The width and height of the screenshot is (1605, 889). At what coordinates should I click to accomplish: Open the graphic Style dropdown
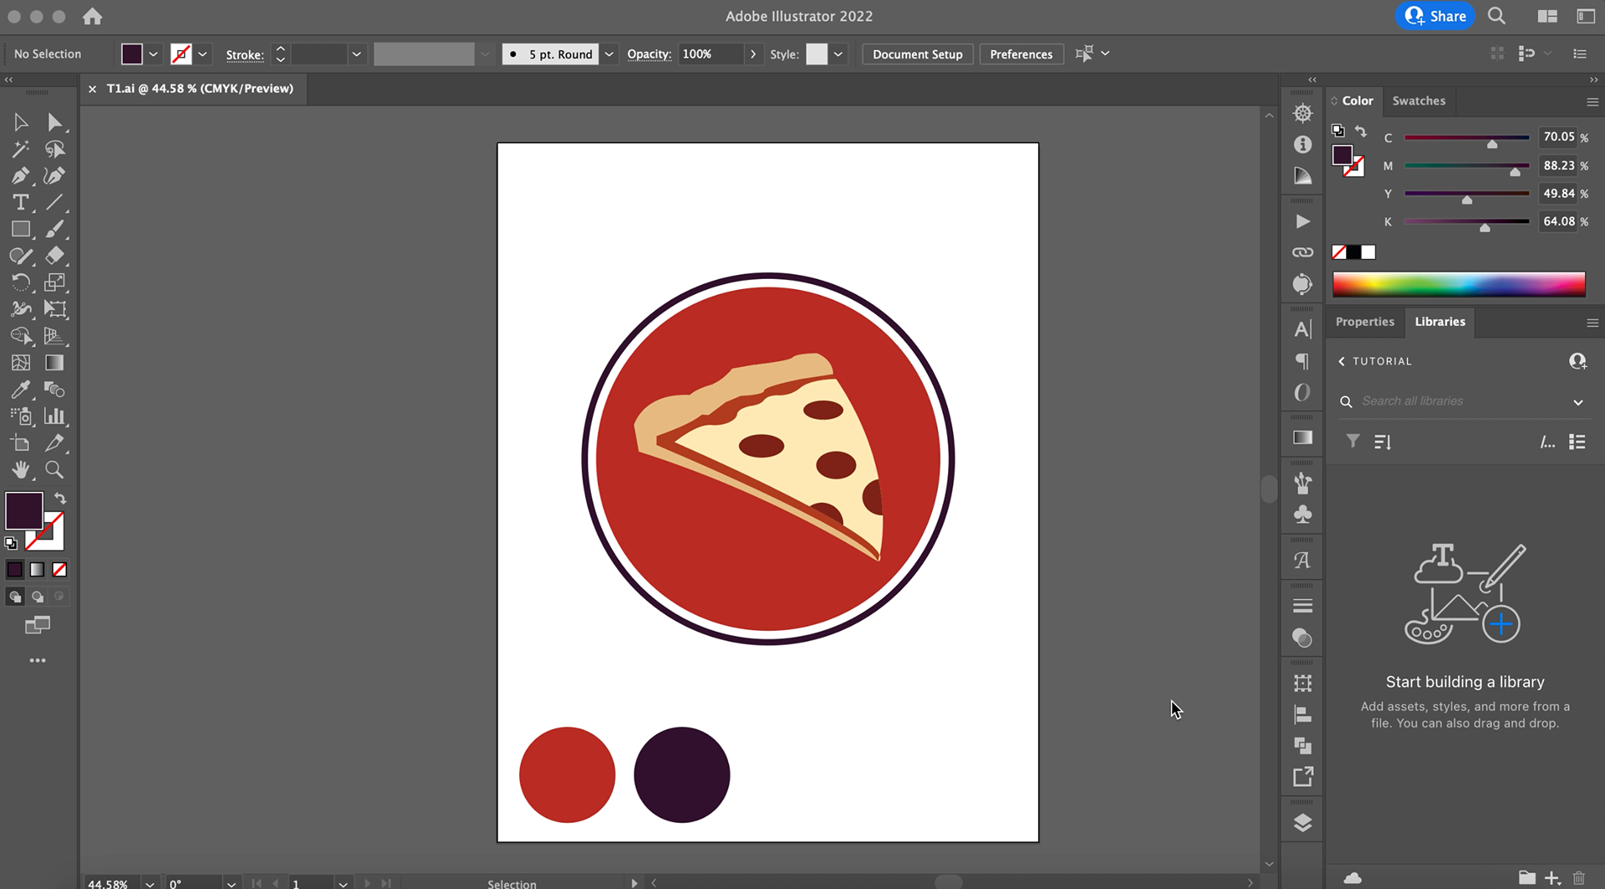click(x=838, y=54)
